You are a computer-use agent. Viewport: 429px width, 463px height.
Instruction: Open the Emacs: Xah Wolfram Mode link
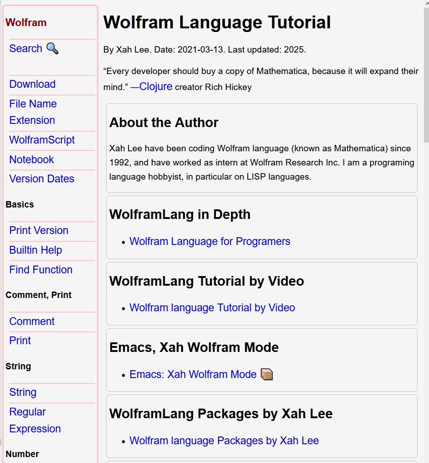tap(193, 374)
